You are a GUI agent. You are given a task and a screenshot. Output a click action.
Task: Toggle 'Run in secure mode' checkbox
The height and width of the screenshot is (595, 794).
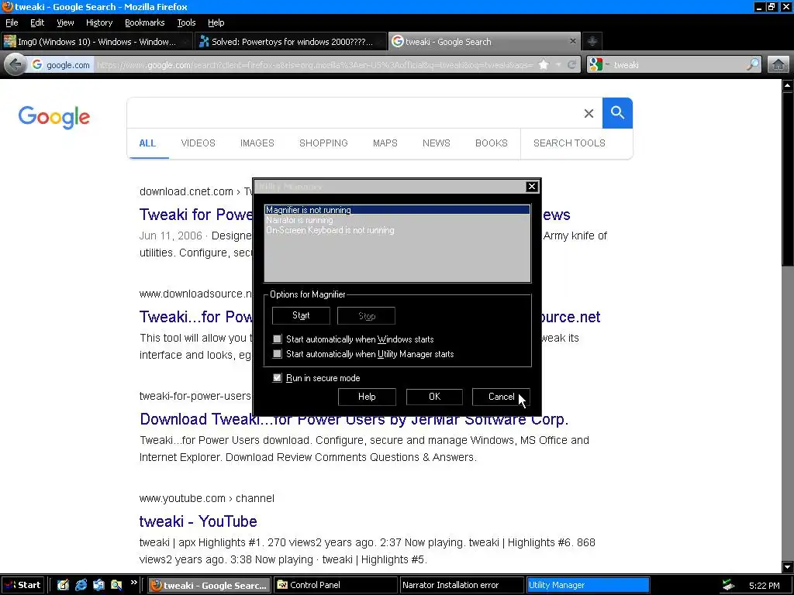(277, 377)
